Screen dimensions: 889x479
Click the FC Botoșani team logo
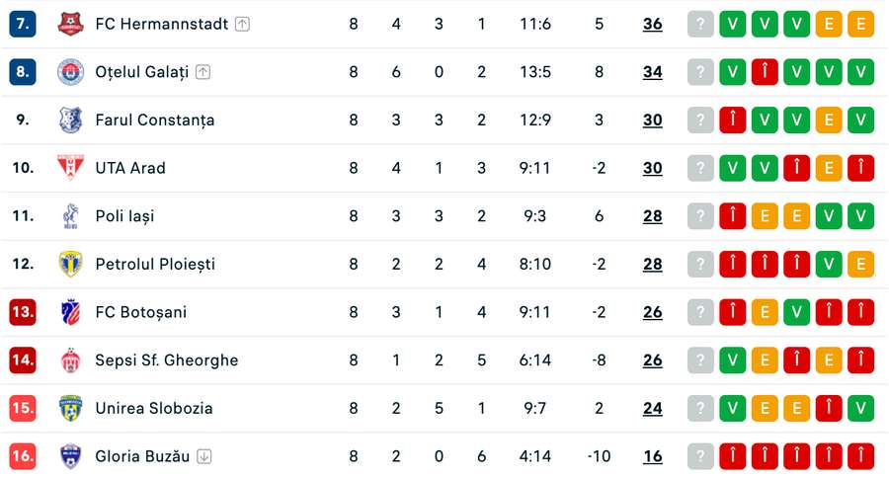point(70,312)
